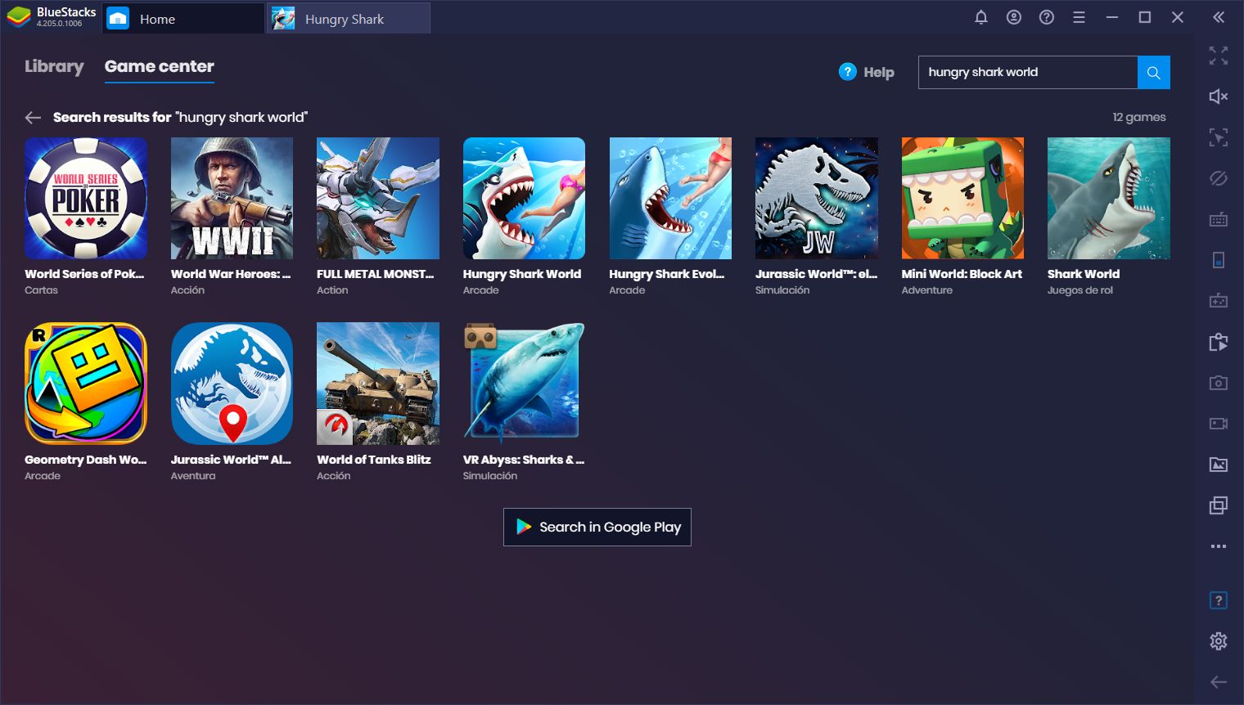Switch to the Home window tab
Screen dimensions: 1244x705
tap(183, 18)
